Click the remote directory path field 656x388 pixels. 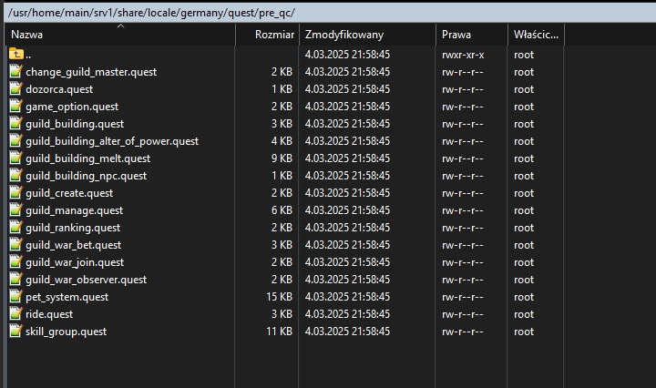pyautogui.click(x=328, y=11)
